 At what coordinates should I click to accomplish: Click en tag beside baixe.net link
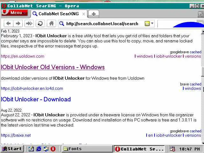click(x=150, y=135)
